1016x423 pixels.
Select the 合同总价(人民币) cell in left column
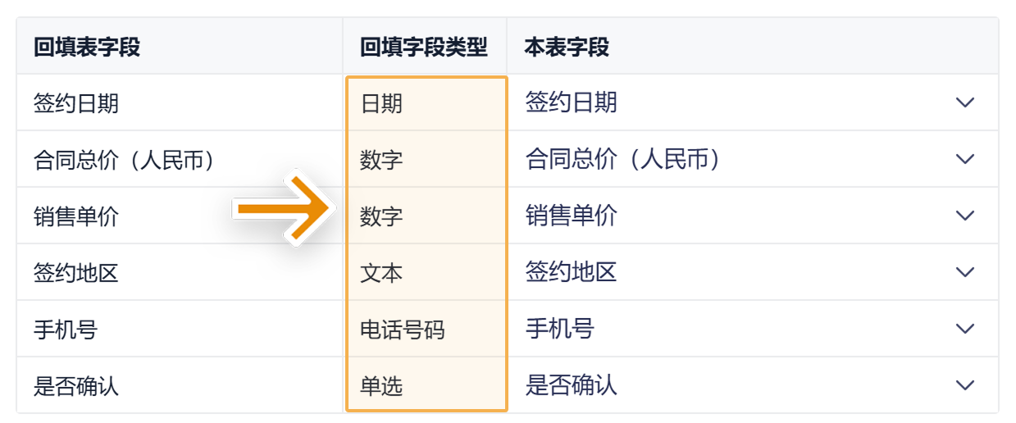click(x=180, y=159)
